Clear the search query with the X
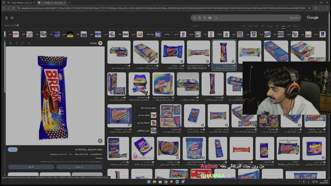Image resolution: width=331 pixels, height=186 pixels. (216, 18)
